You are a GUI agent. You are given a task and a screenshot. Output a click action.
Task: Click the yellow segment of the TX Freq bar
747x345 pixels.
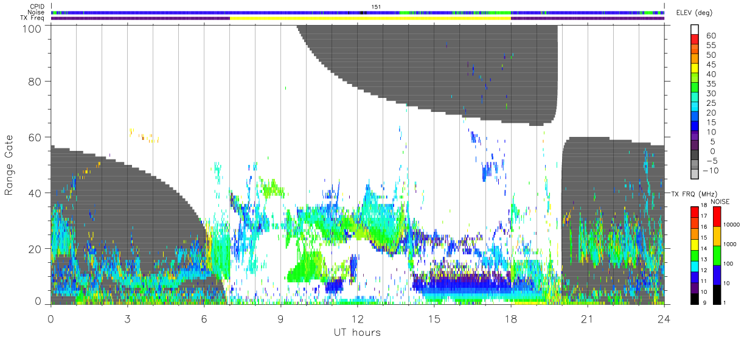click(x=370, y=18)
